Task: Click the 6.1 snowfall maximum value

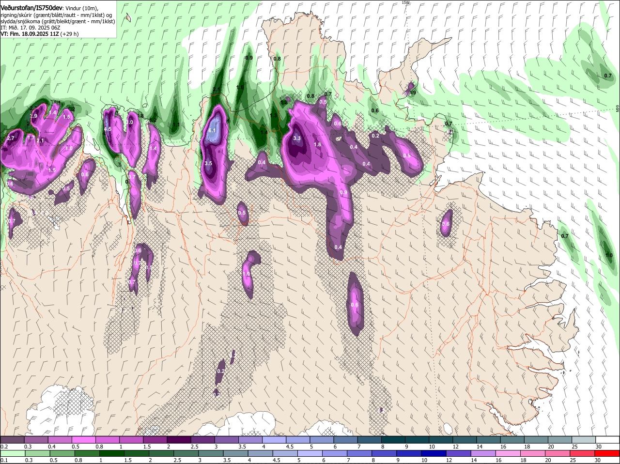Action: pos(212,130)
